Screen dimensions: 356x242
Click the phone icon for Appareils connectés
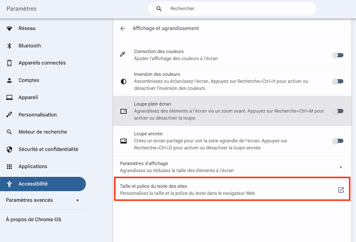click(9, 63)
